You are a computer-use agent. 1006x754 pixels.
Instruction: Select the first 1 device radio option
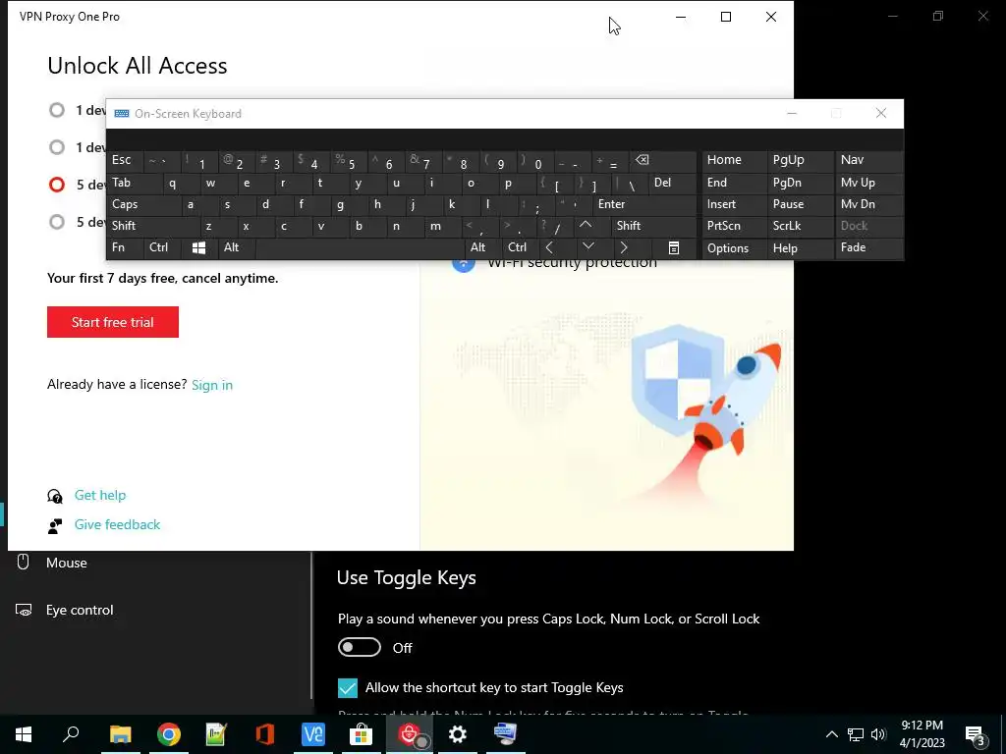[57, 110]
